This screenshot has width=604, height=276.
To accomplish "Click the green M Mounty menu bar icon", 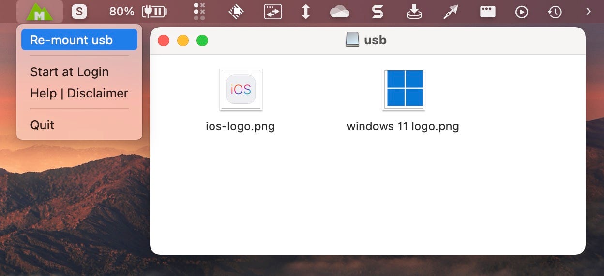I will click(x=40, y=12).
